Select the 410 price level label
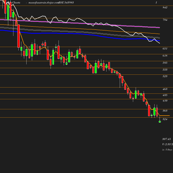This screenshot has height=173, width=173. [165, 101]
